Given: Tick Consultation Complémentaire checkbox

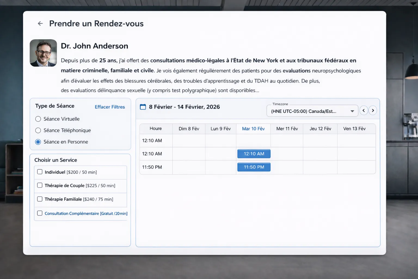Looking at the screenshot, I should (40, 213).
